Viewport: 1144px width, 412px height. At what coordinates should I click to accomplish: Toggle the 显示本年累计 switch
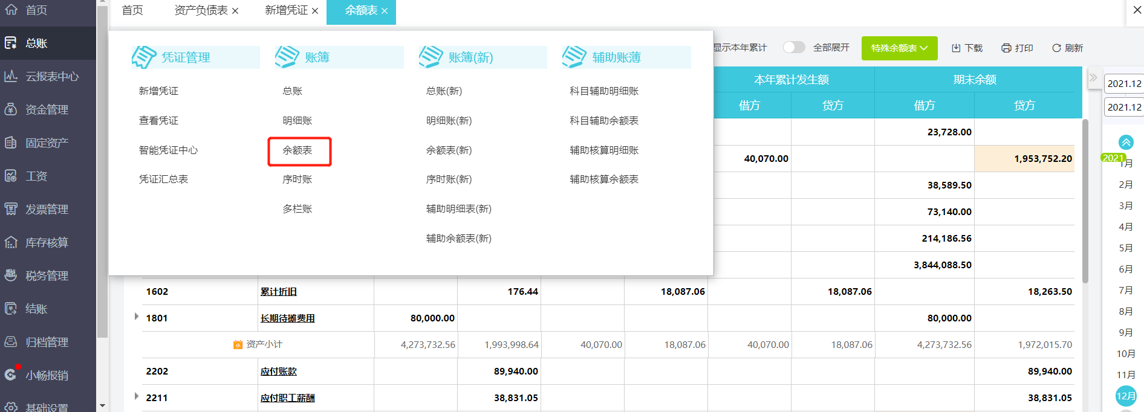[x=793, y=47]
